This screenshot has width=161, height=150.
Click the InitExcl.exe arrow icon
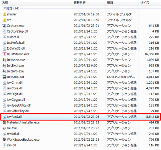tap(4, 66)
